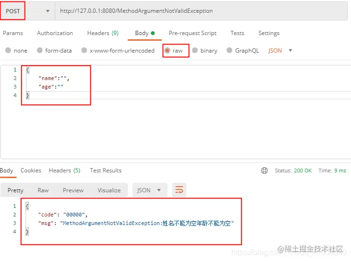Image resolution: width=351 pixels, height=261 pixels.
Task: Open the request Headers (9) tab
Action: (103, 33)
